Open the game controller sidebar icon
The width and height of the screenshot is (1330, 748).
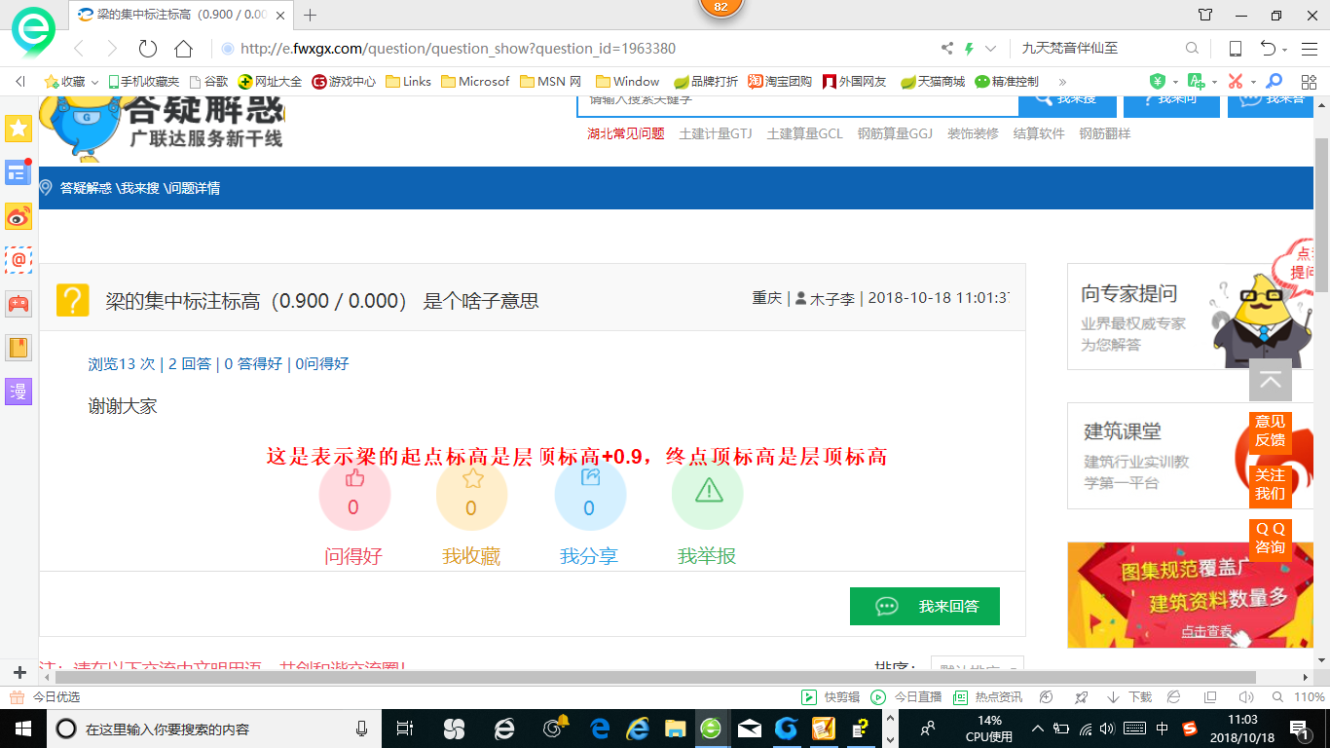tap(18, 304)
